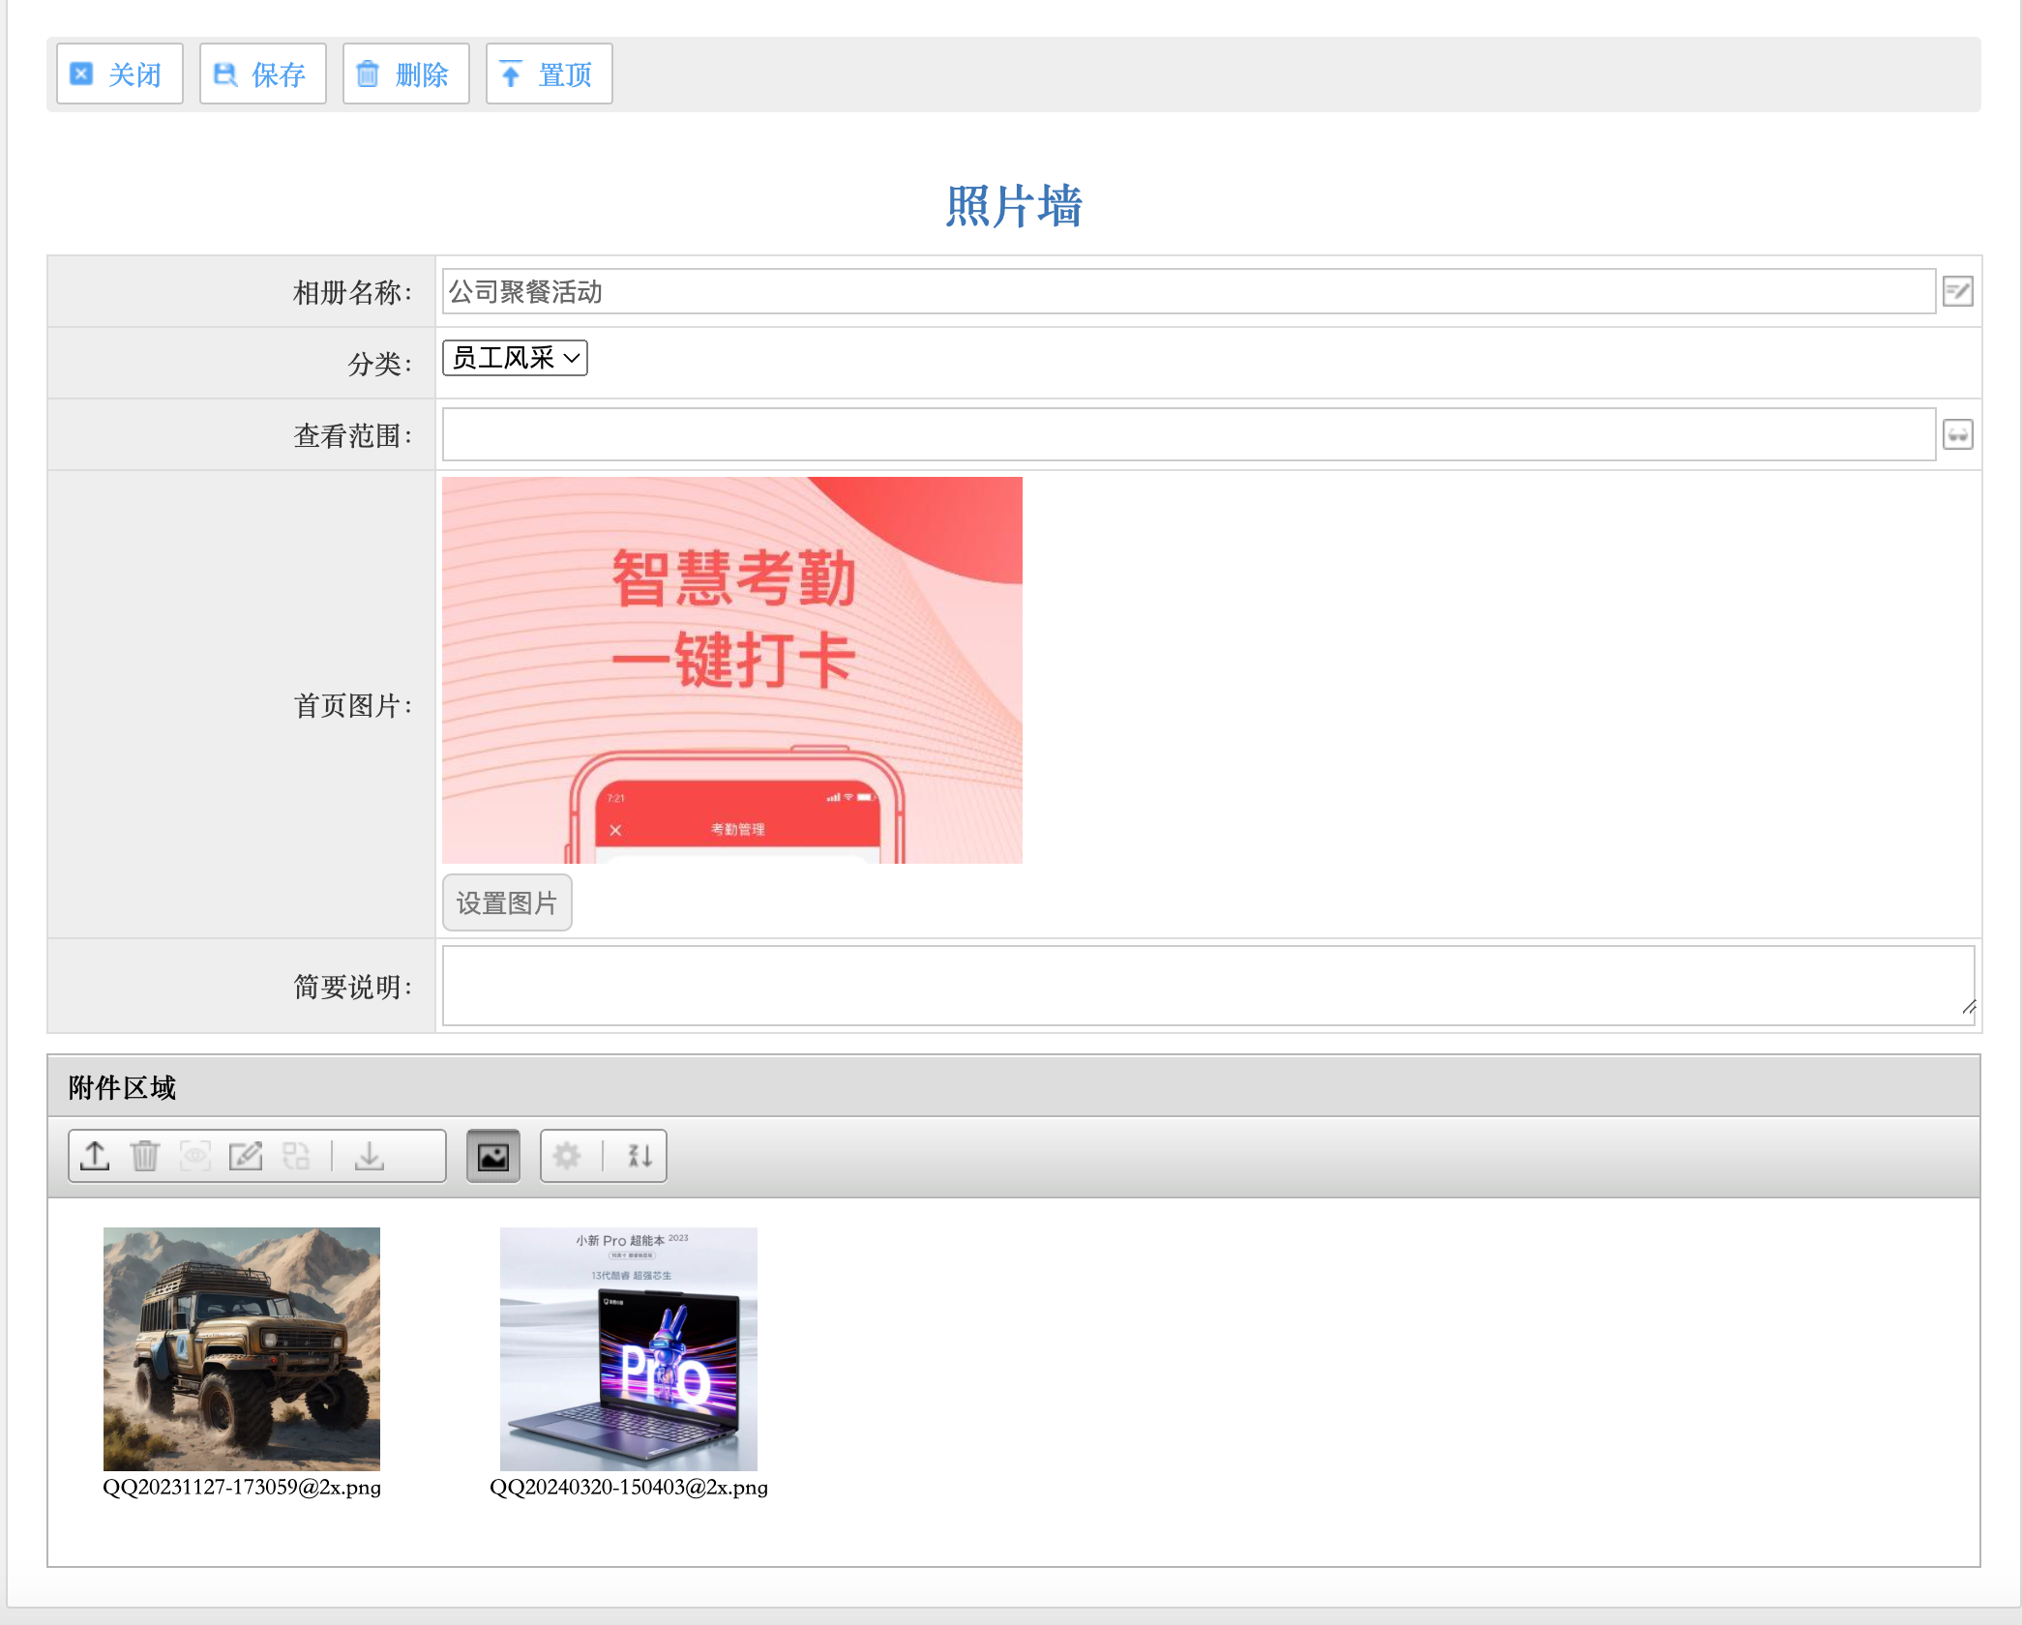2022x1625 pixels.
Task: Click the preview eye icon in attachment toolbar
Action: tap(195, 1156)
